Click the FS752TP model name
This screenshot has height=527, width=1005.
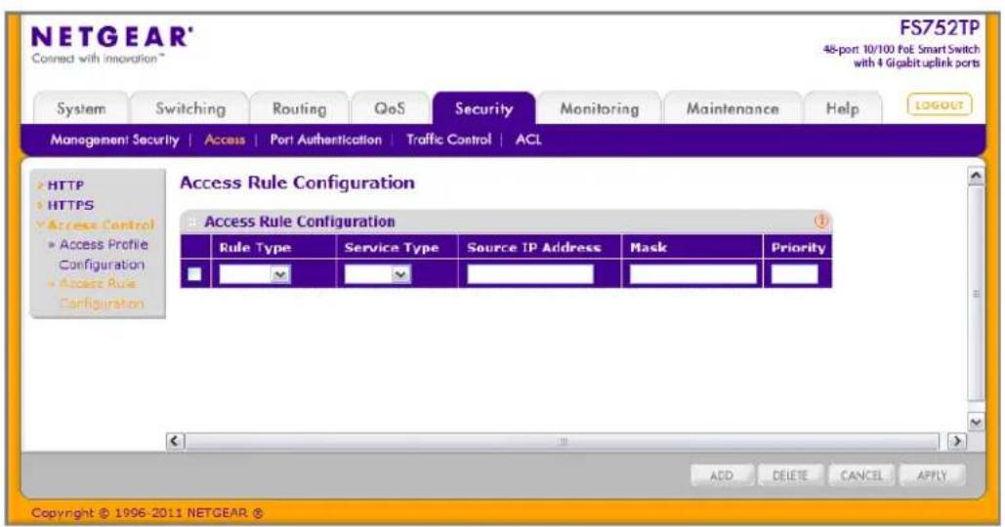click(x=939, y=28)
